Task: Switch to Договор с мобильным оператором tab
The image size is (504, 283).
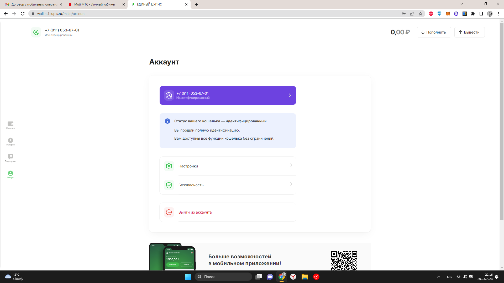Action: [34, 4]
